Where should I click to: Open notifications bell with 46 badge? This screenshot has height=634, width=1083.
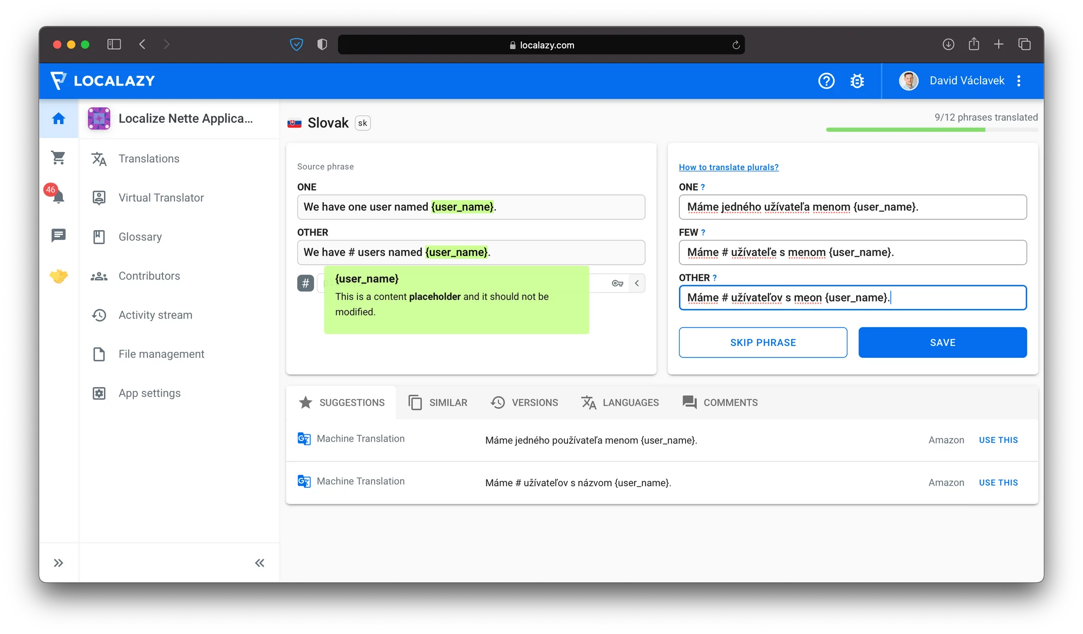58,196
